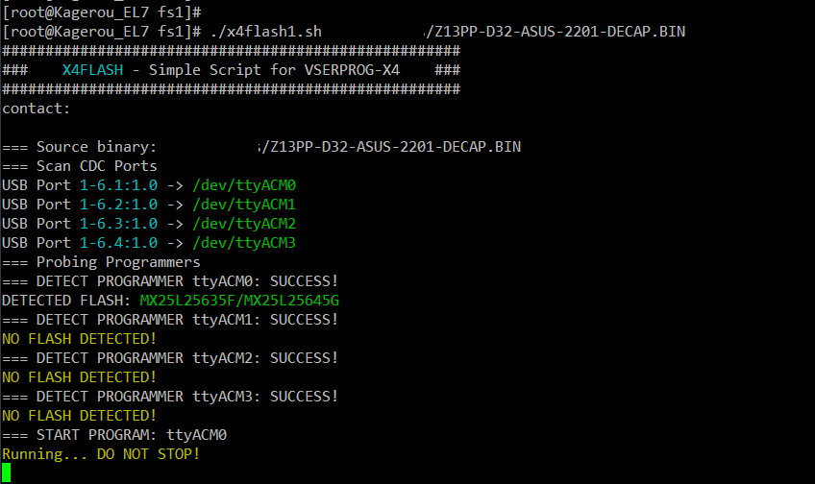Click the /dev/ttyACM2 device path

[244, 224]
